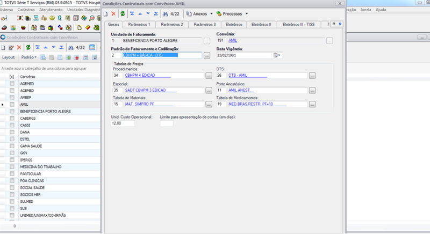This screenshot has width=430, height=234.
Task: Switch to the Eletrônico III - TISS tab
Action: (x=299, y=25)
